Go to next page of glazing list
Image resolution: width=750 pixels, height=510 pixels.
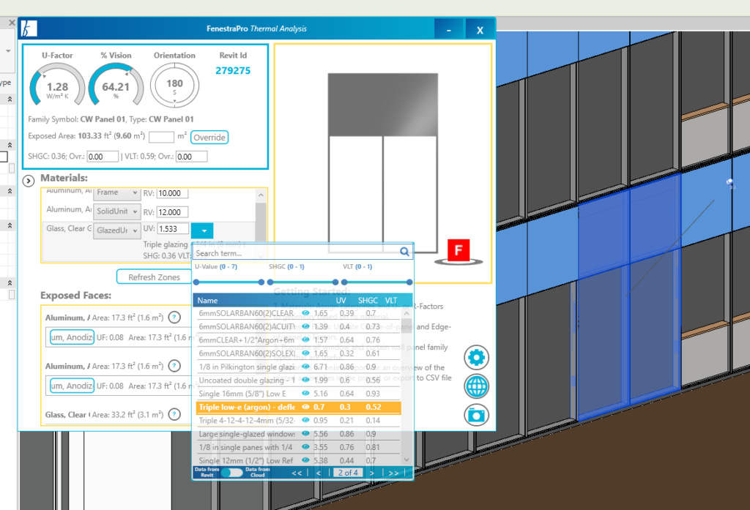371,473
